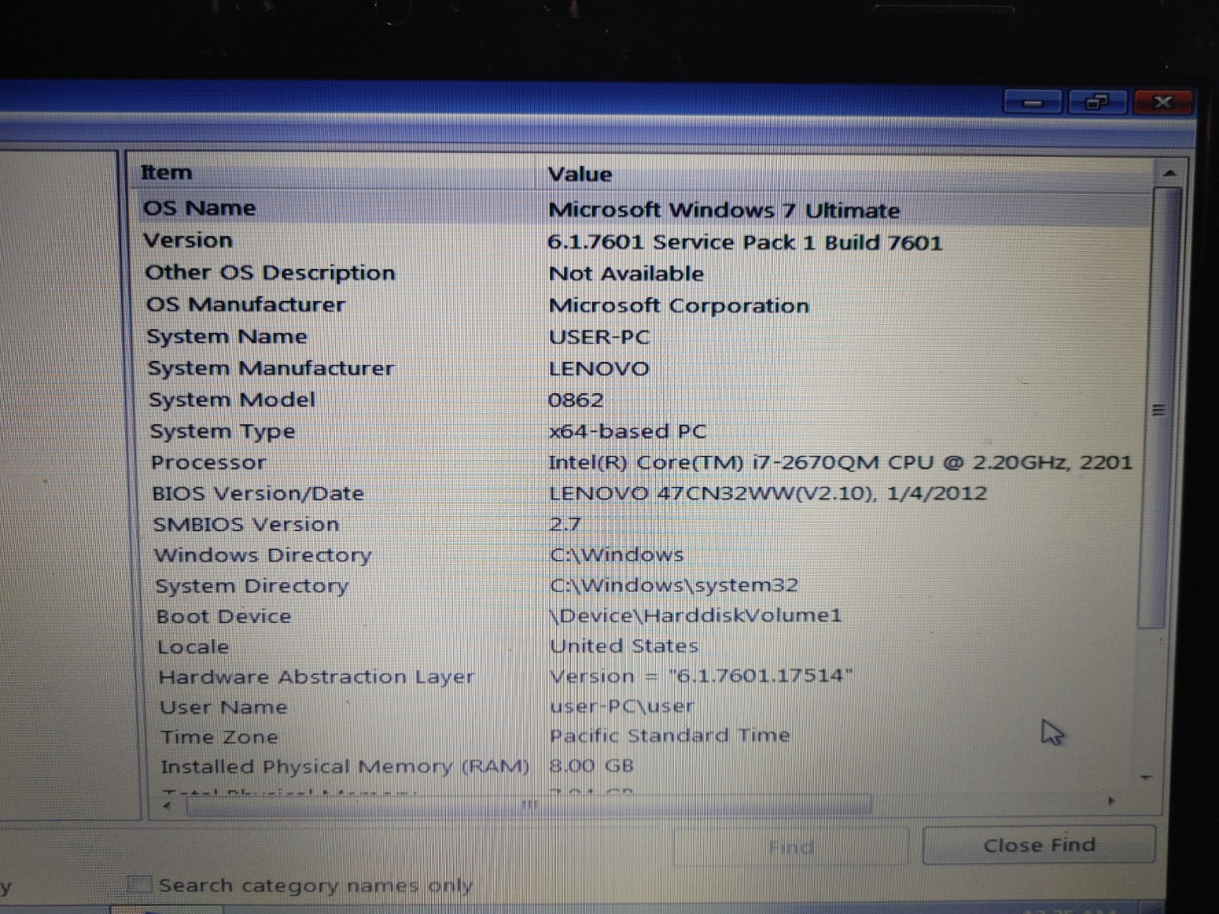Click the 'C:\Windows' directory value
1219x914 pixels.
coord(617,555)
